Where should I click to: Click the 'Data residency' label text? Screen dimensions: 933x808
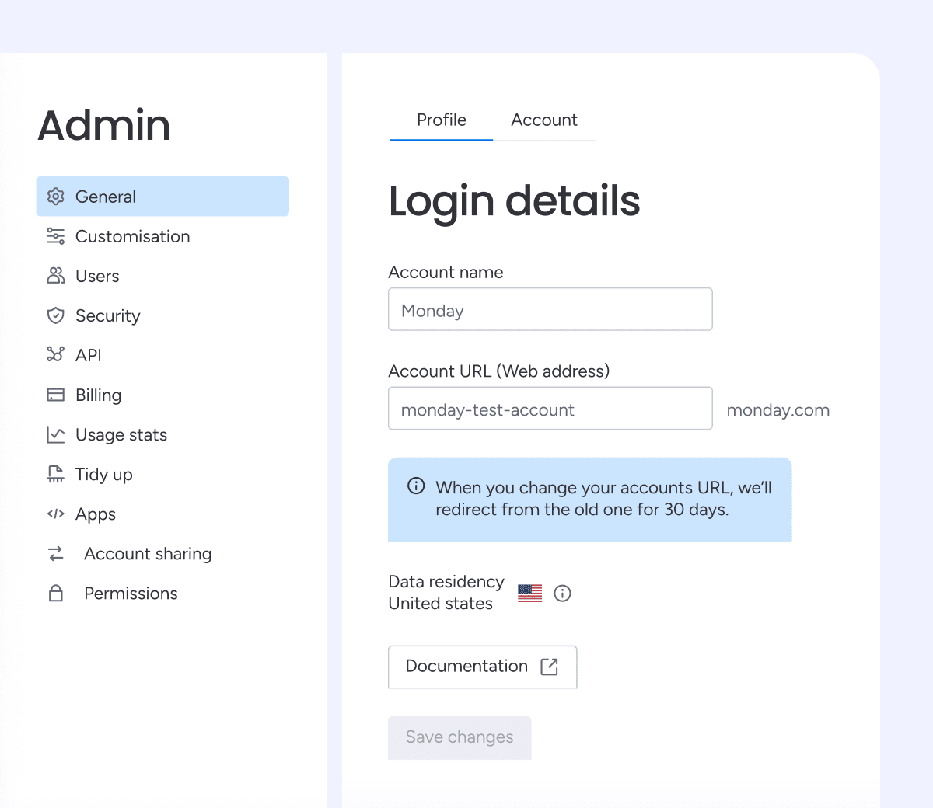pyautogui.click(x=446, y=582)
